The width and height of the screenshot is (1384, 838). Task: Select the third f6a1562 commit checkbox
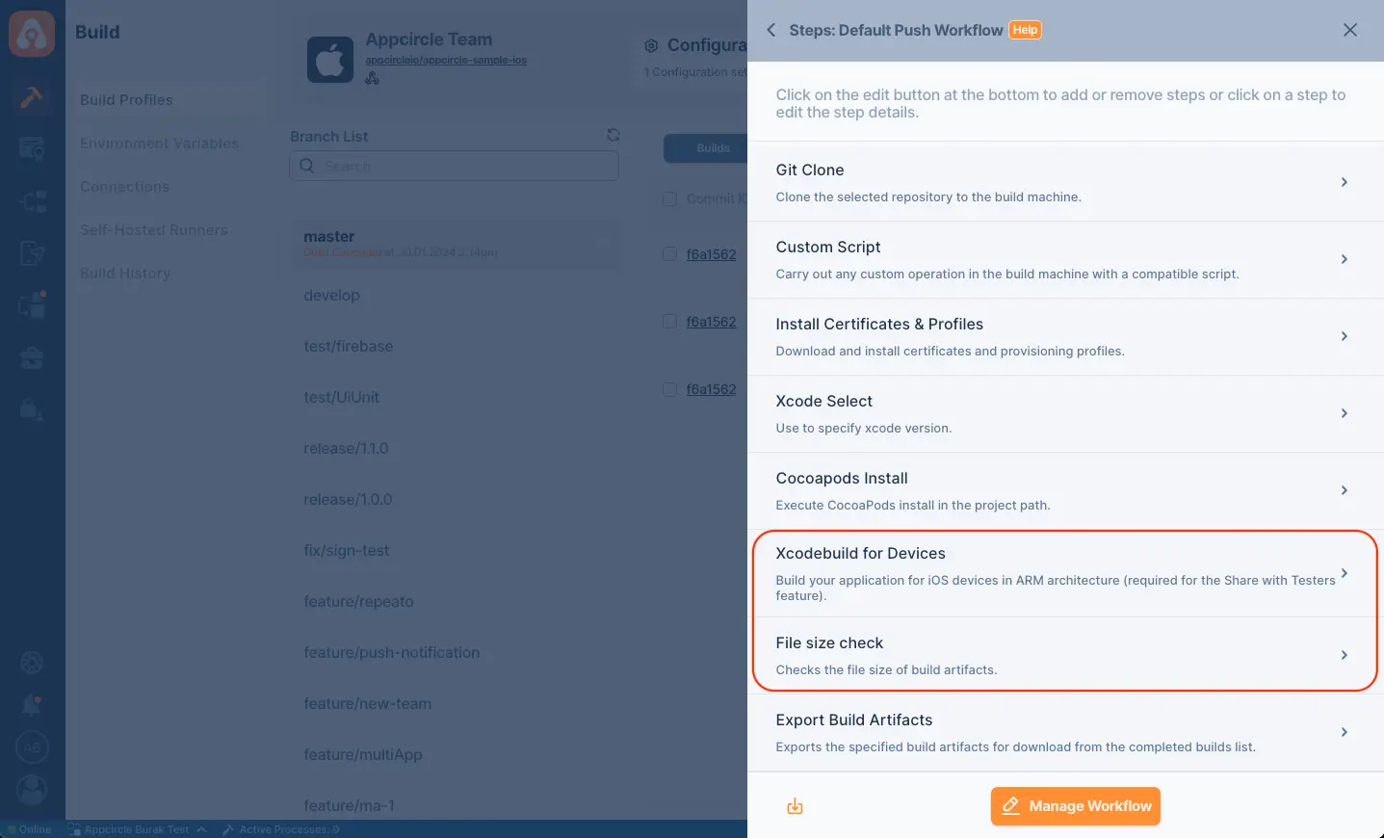(669, 389)
